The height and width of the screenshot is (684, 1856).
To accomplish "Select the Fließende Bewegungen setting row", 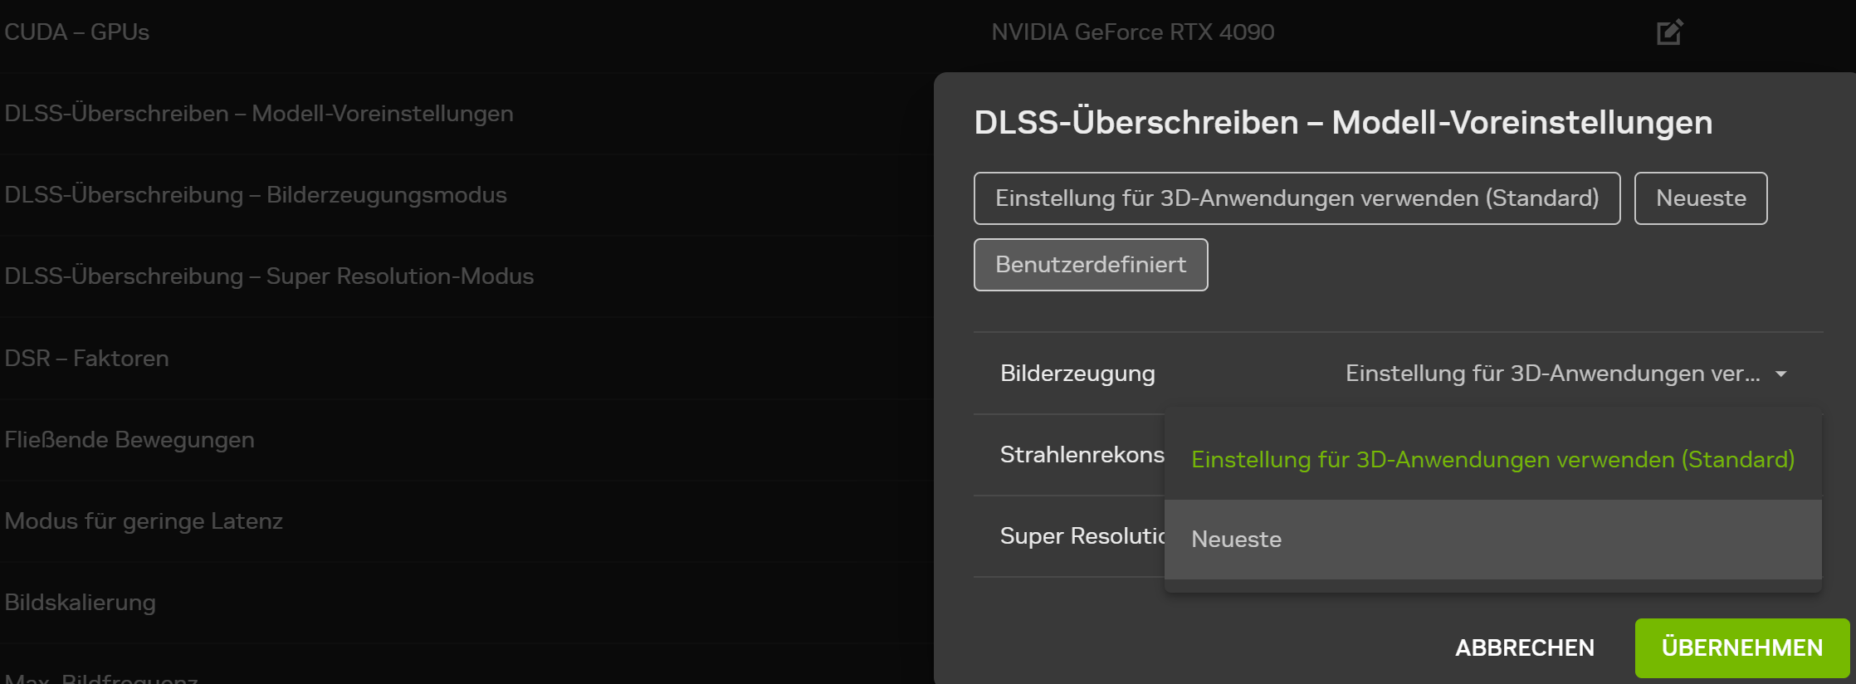I will click(129, 440).
